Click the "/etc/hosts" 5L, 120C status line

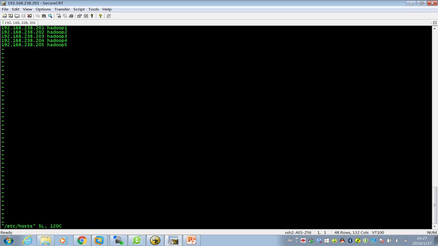(31, 226)
